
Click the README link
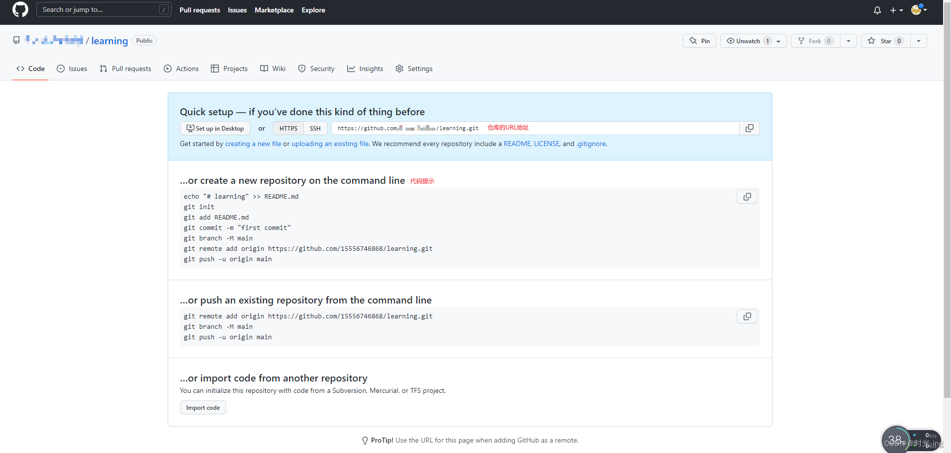click(517, 144)
